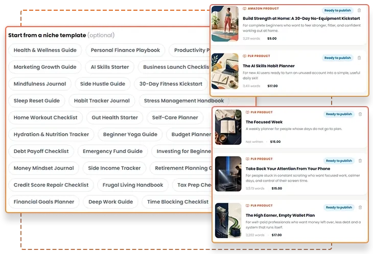Choose Business Launch Checklist template
Screen dimensions: 373x254
pyautogui.click(x=174, y=67)
